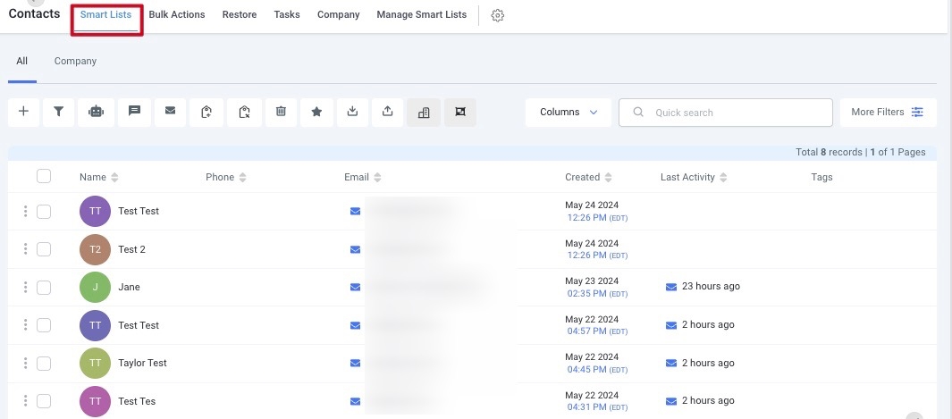The height and width of the screenshot is (419, 952).
Task: Open the Jane contact name link
Action: pyautogui.click(x=129, y=288)
